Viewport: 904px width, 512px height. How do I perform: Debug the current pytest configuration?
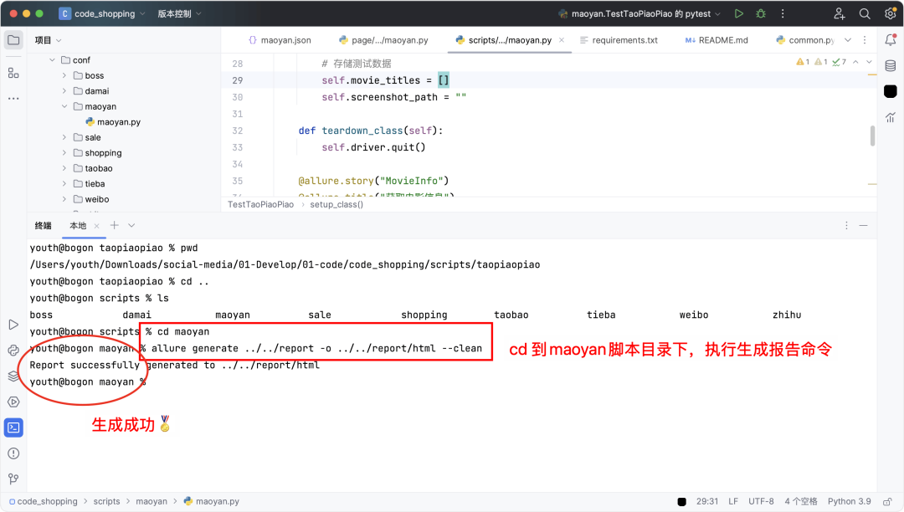pyautogui.click(x=761, y=14)
